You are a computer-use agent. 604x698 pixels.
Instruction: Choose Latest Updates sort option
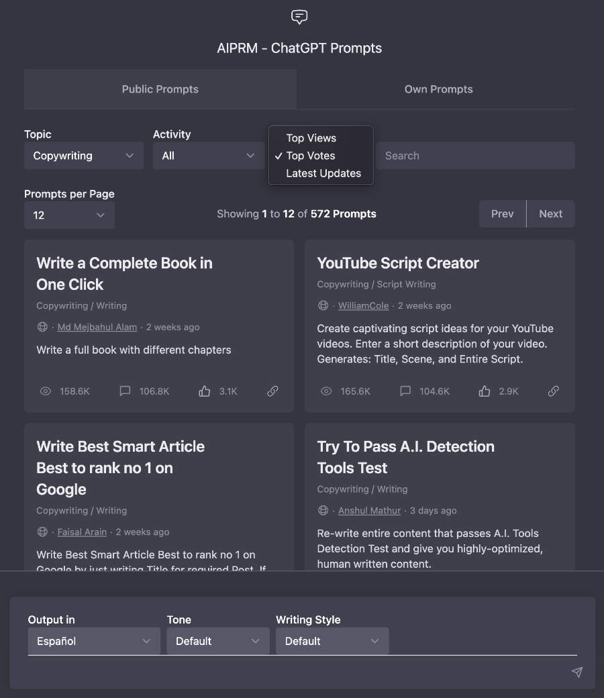pyautogui.click(x=323, y=173)
